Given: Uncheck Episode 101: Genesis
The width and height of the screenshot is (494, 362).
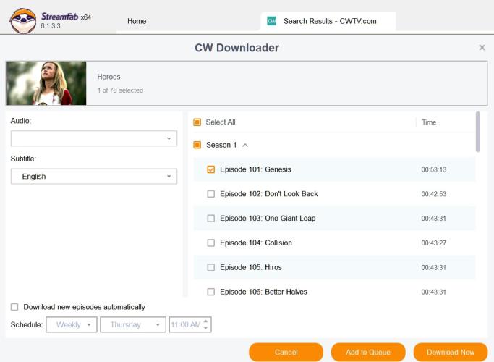Looking at the screenshot, I should pos(210,169).
